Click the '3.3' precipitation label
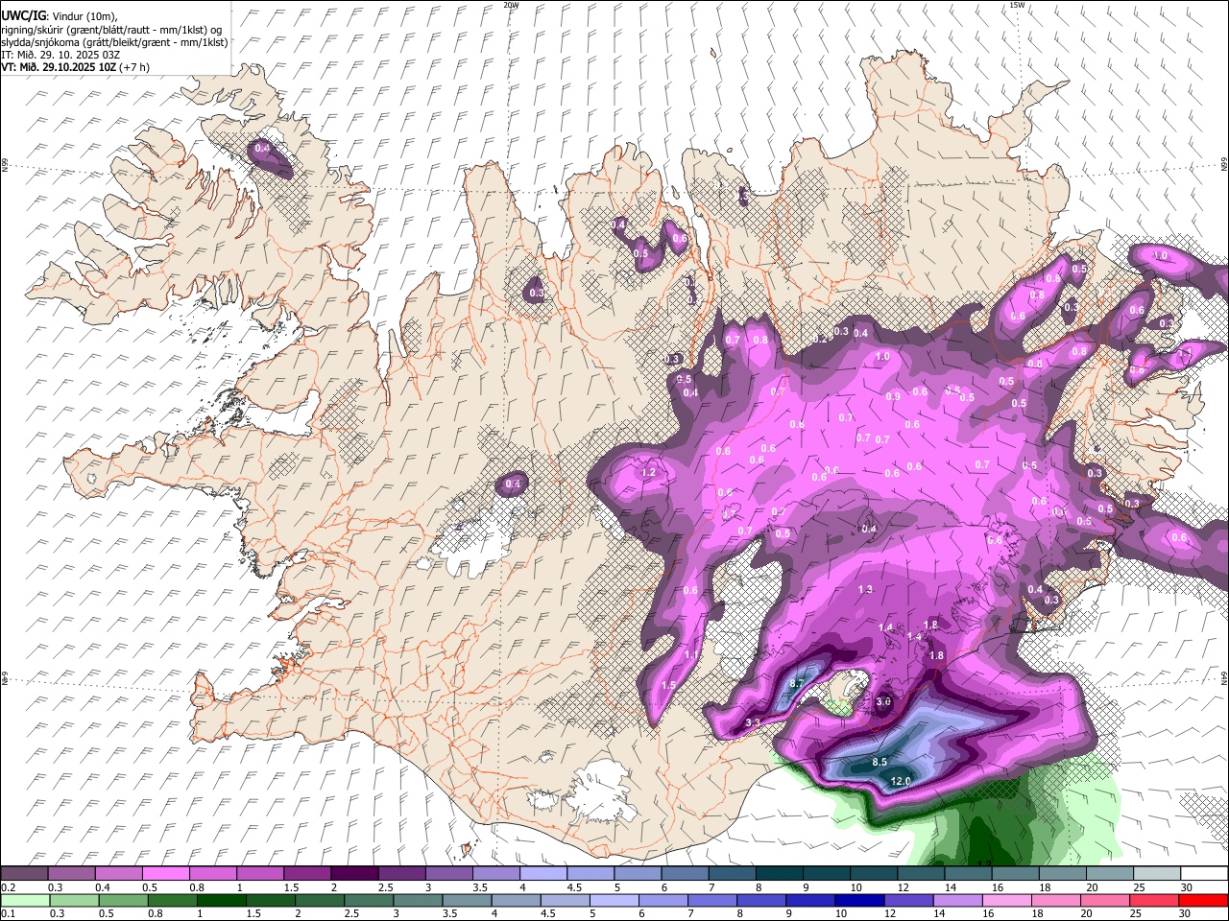 pyautogui.click(x=753, y=722)
